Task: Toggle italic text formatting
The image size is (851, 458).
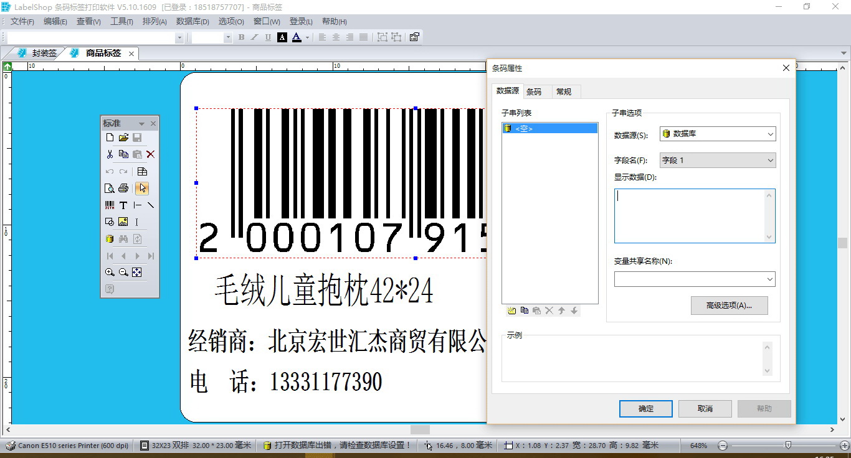Action: 254,37
